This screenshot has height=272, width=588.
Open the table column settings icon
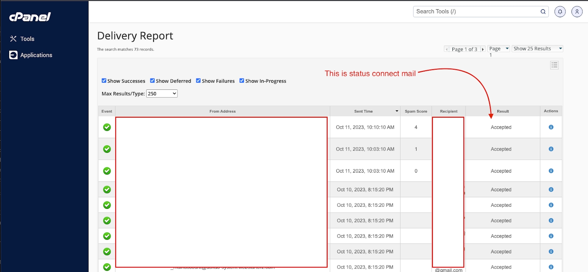[x=554, y=65]
